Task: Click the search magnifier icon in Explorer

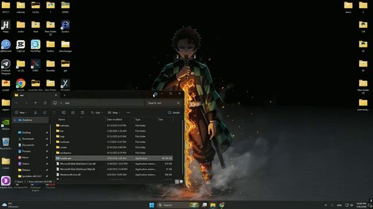Action: (x=178, y=103)
